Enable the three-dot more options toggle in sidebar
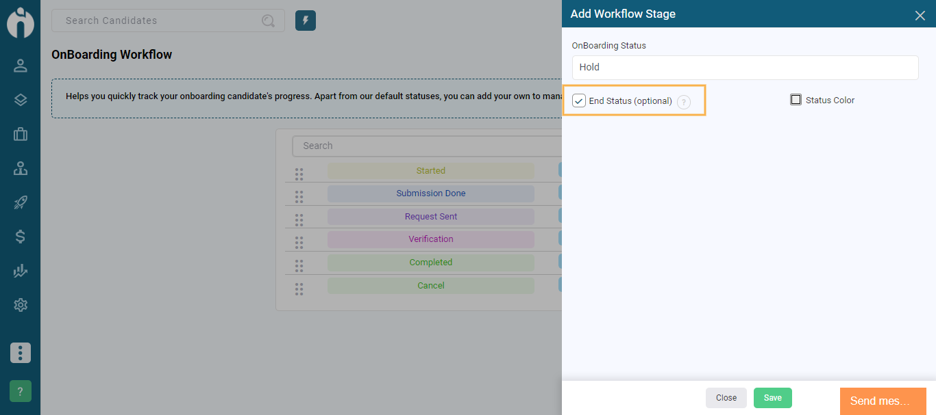Screen dimensions: 936x415 [20, 353]
